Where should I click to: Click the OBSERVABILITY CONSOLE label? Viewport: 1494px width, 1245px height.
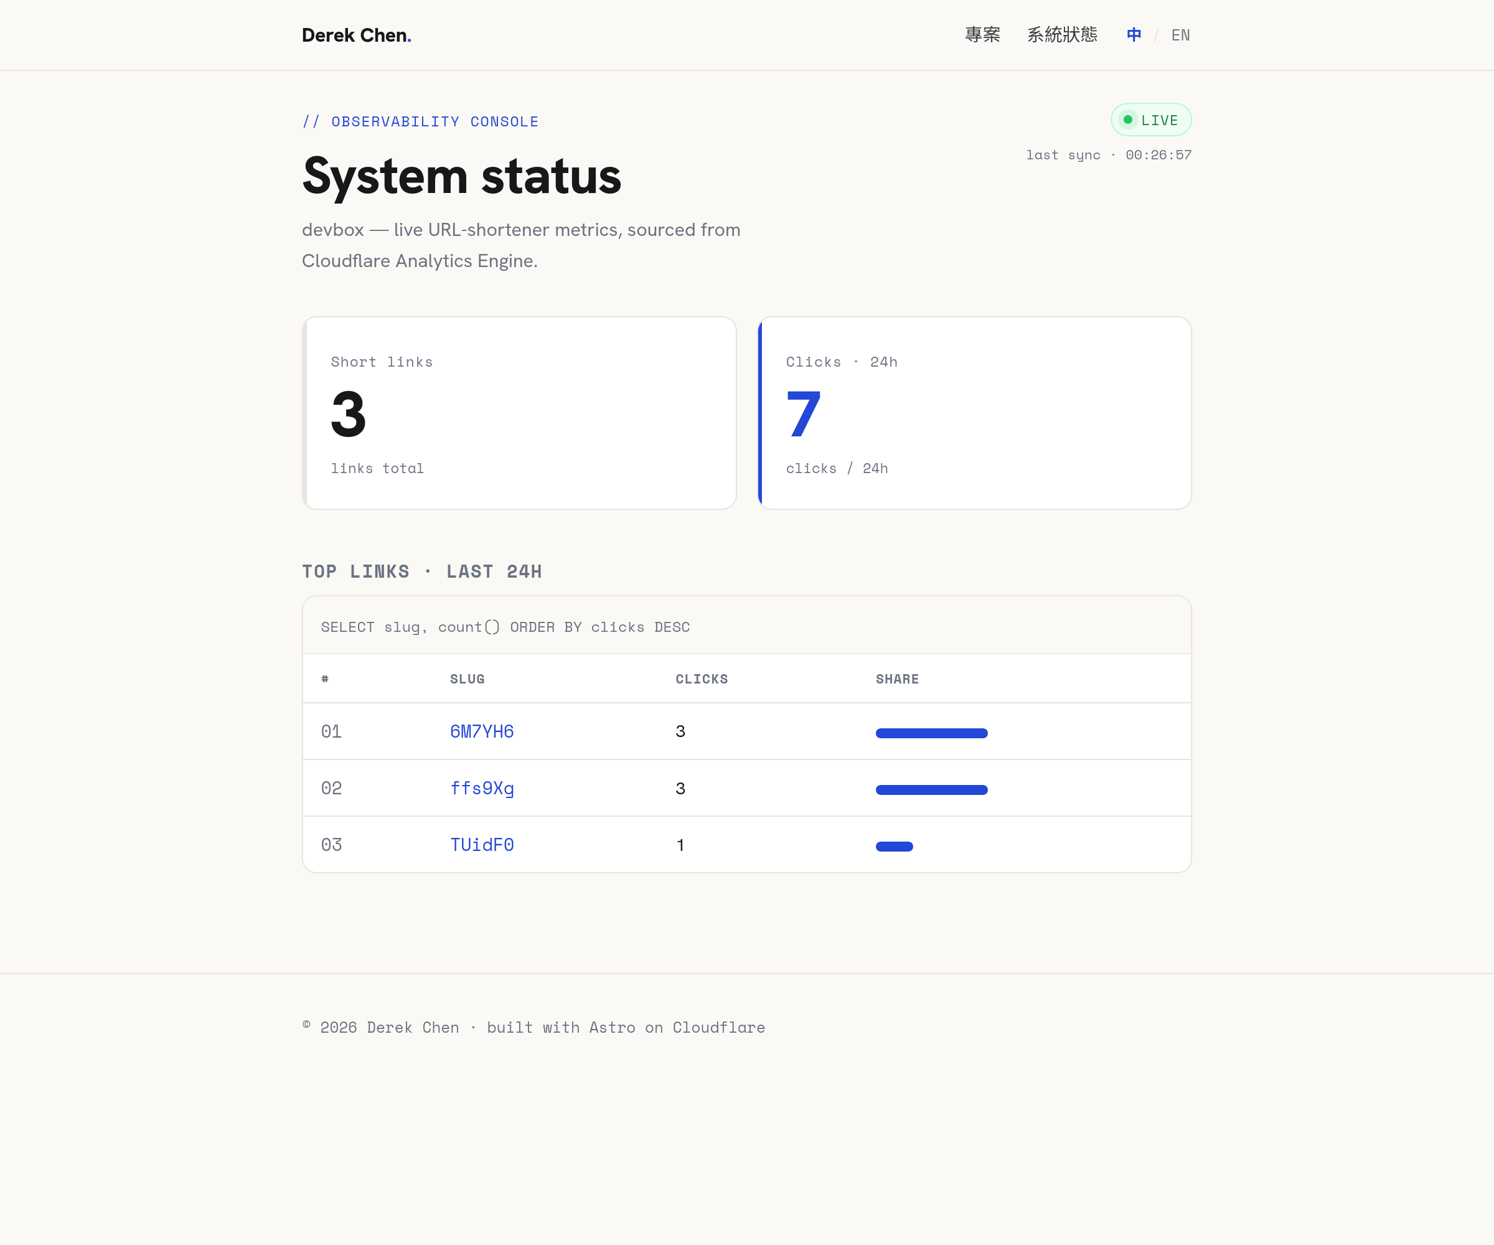click(x=420, y=121)
